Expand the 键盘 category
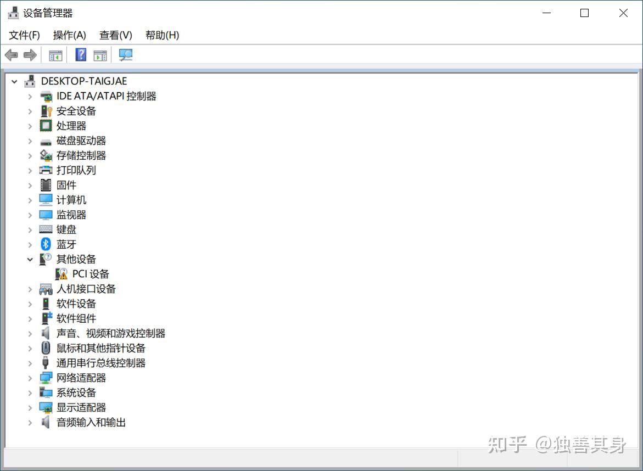Viewport: 643px width, 471px height. tap(30, 230)
